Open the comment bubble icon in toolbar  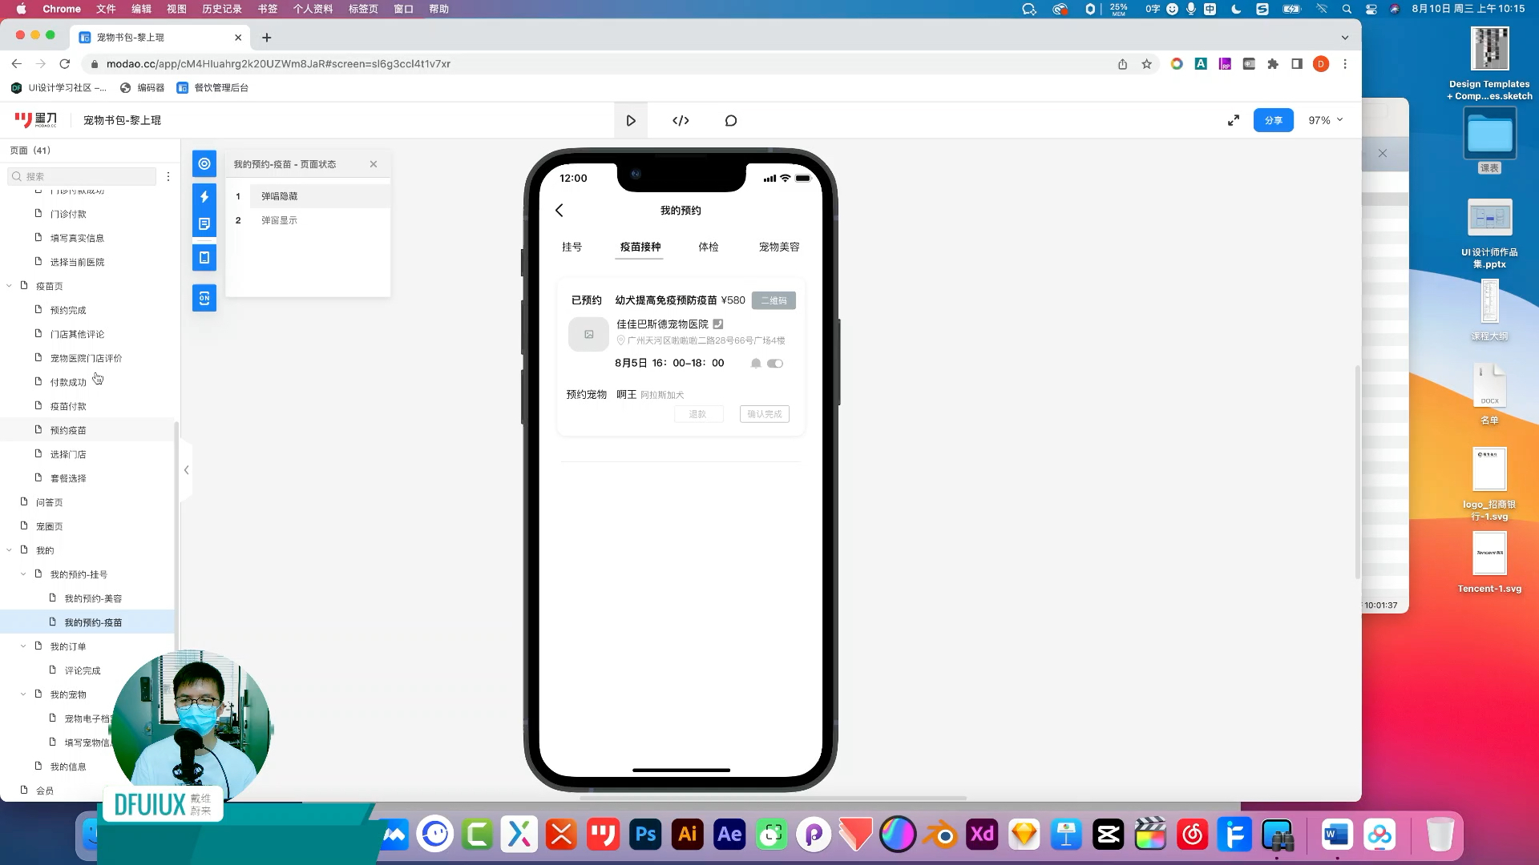click(731, 121)
